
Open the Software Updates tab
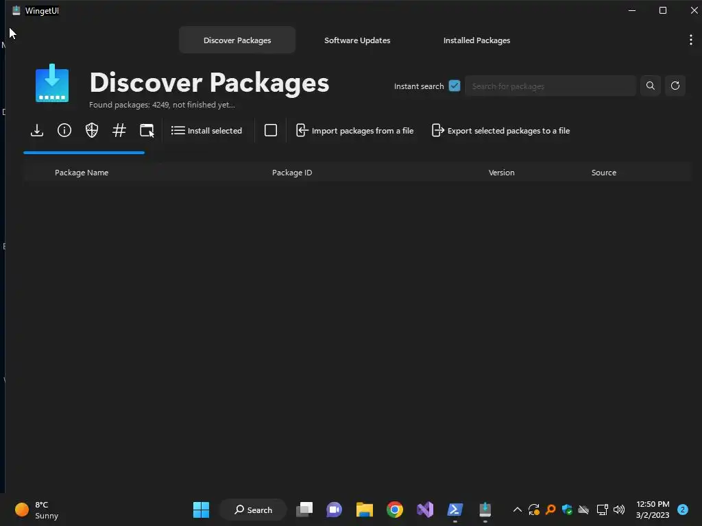(357, 40)
